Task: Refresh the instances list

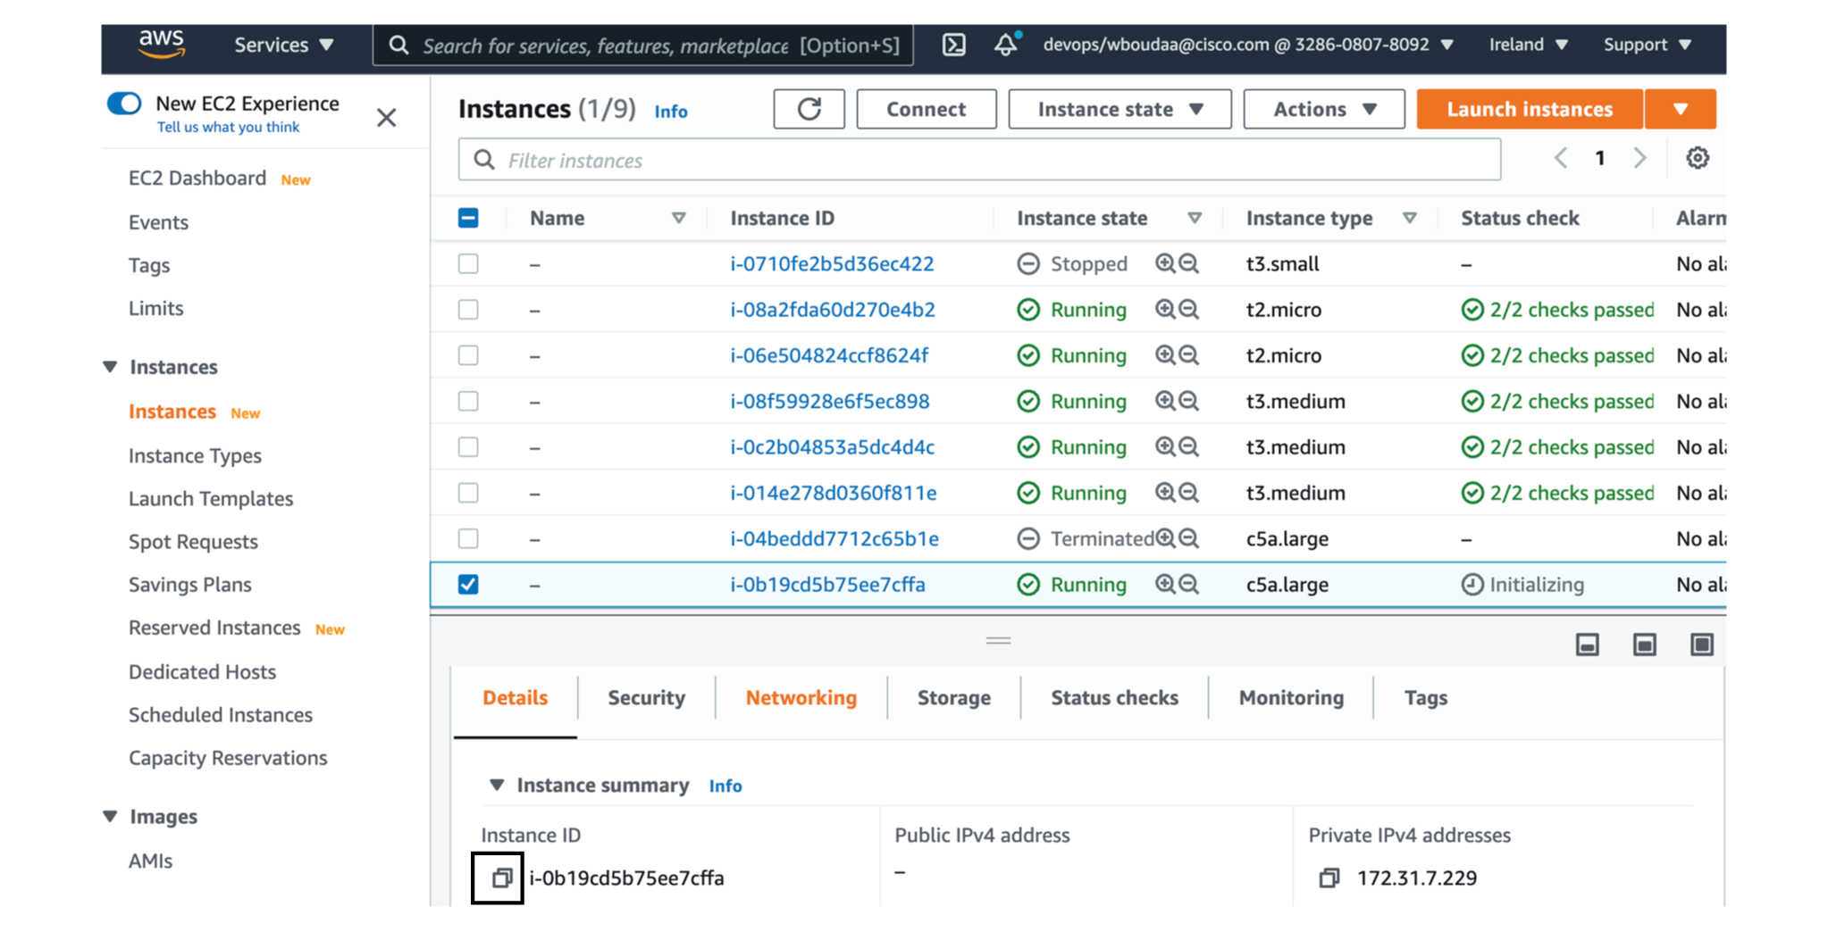Action: pos(809,109)
